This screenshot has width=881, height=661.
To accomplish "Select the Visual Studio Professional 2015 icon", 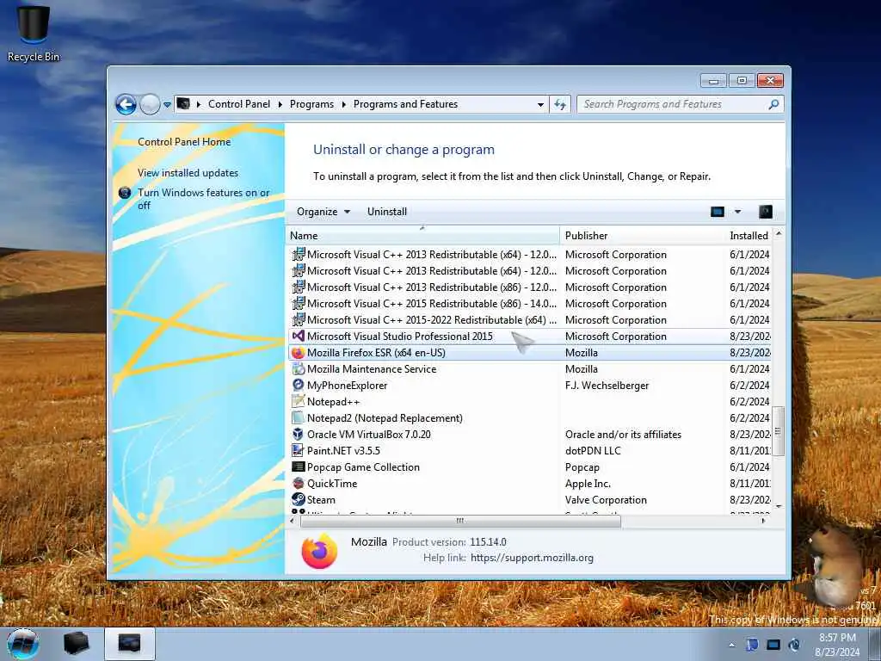I will coord(299,337).
